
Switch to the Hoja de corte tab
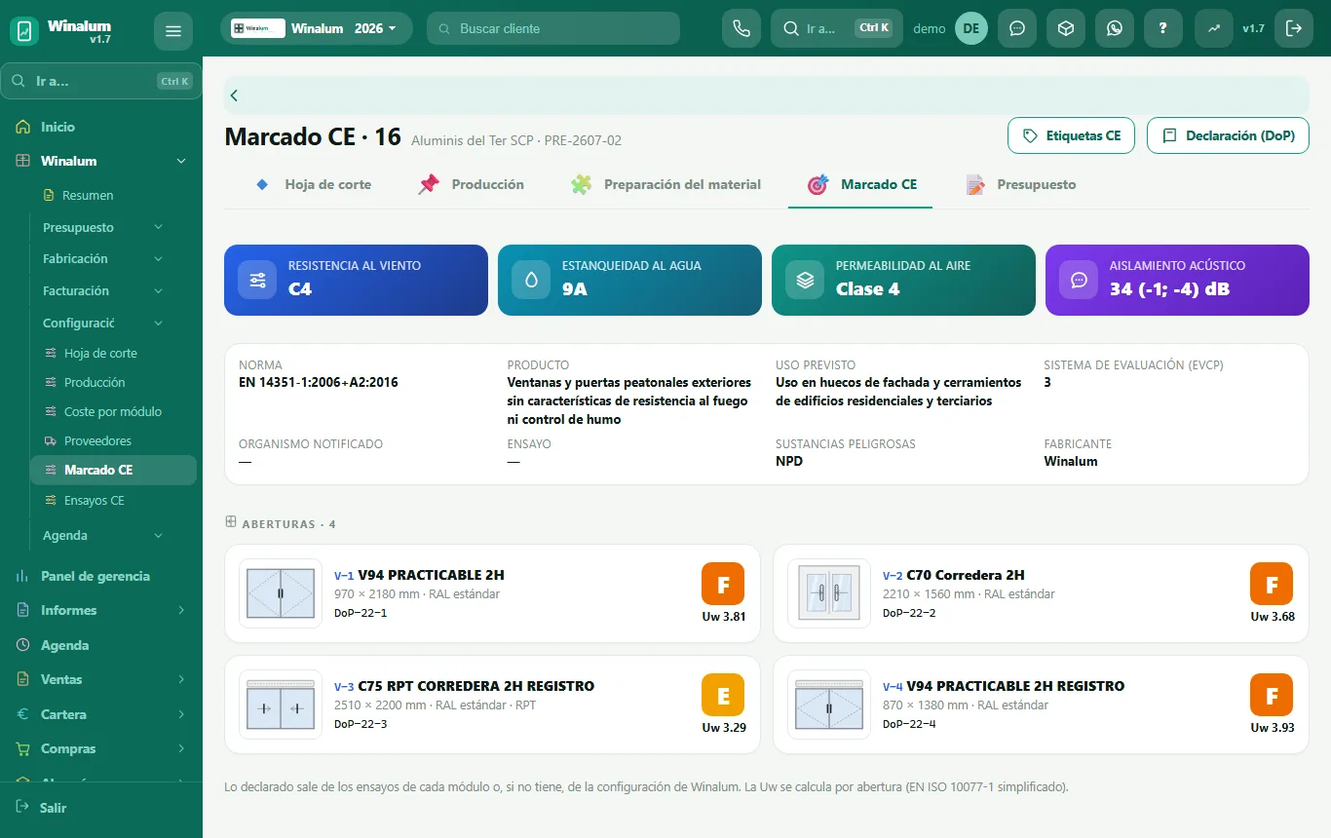coord(313,184)
